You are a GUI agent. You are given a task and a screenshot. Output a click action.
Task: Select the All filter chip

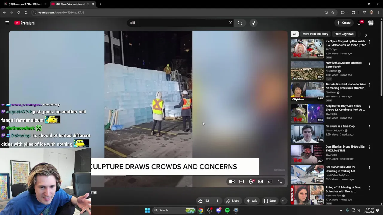pyautogui.click(x=294, y=34)
